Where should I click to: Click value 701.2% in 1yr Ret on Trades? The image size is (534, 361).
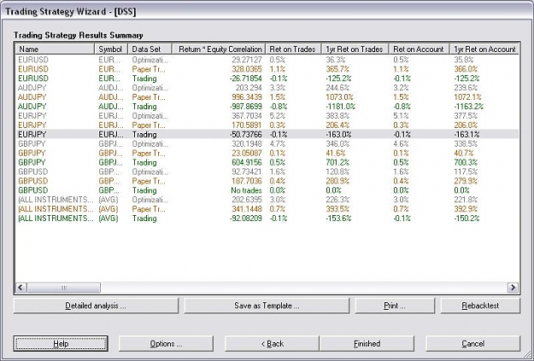(337, 162)
